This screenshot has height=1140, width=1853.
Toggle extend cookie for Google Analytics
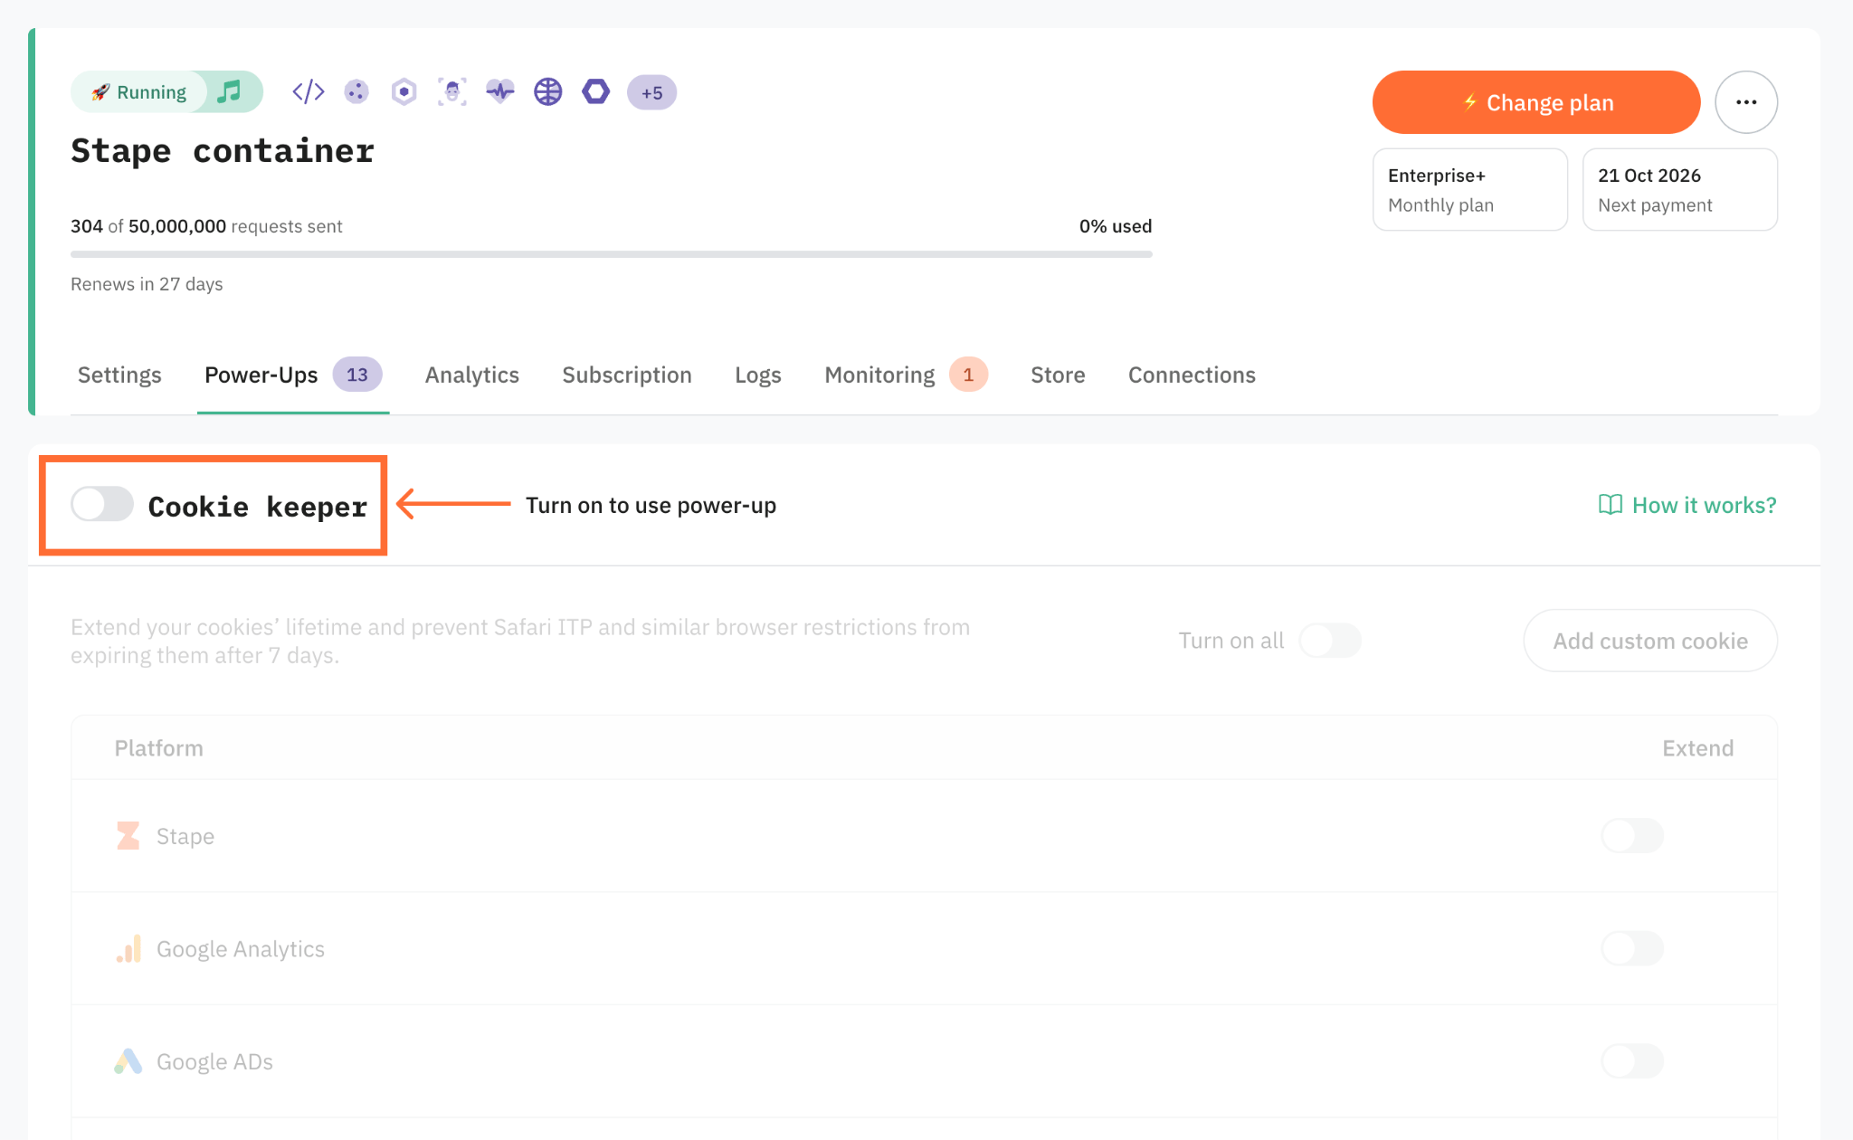pyautogui.click(x=1632, y=948)
